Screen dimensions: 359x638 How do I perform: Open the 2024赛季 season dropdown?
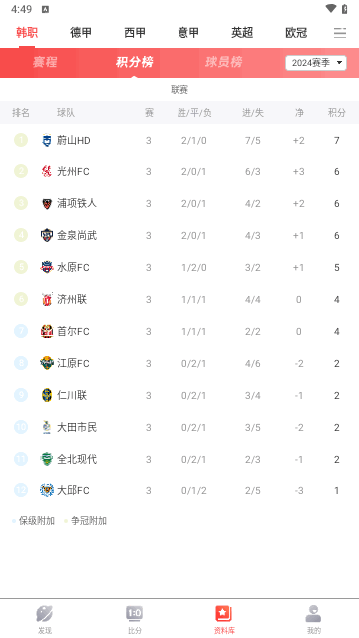point(316,63)
